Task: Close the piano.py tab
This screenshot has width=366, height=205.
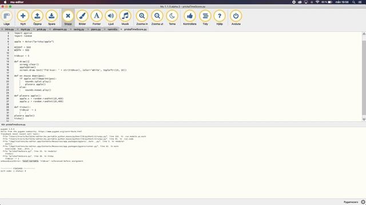Action: click(x=88, y=30)
